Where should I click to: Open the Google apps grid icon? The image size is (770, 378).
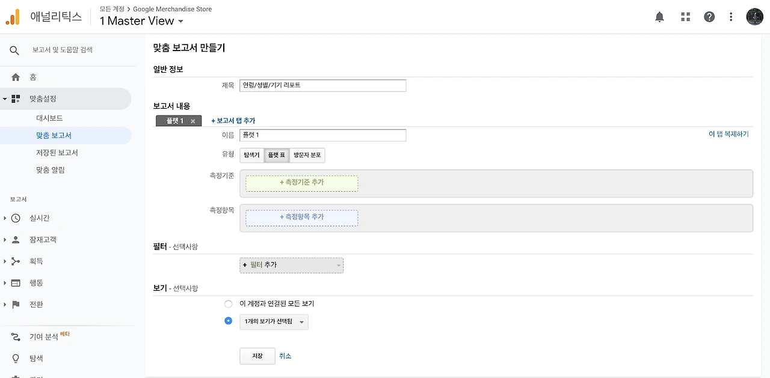point(685,17)
